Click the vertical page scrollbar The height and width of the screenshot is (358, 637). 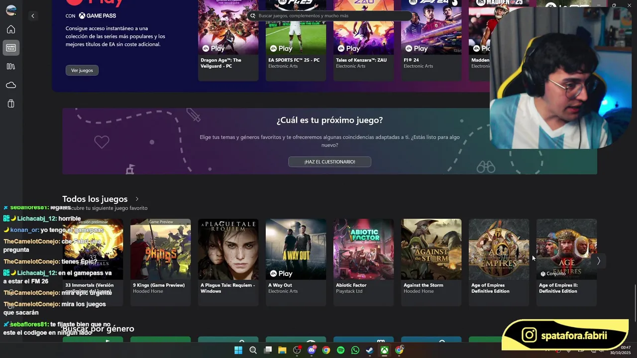[635, 303]
